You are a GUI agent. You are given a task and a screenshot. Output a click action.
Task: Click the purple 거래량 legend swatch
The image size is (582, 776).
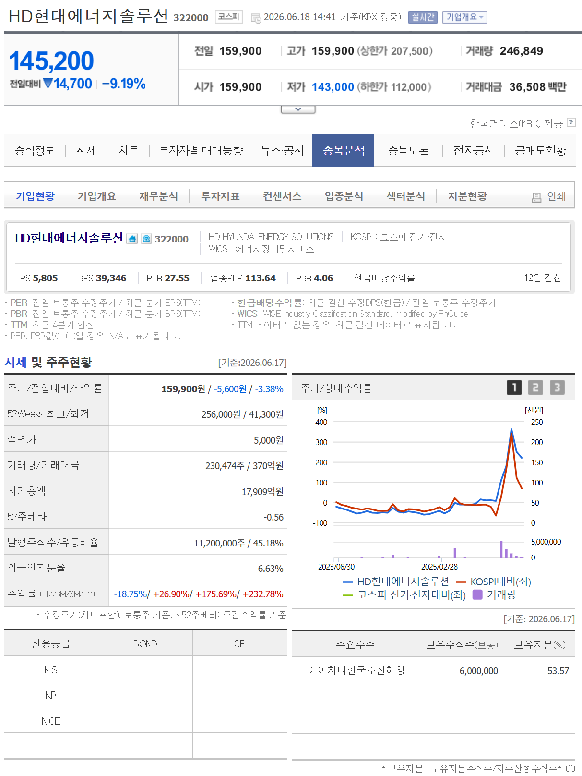pos(477,594)
